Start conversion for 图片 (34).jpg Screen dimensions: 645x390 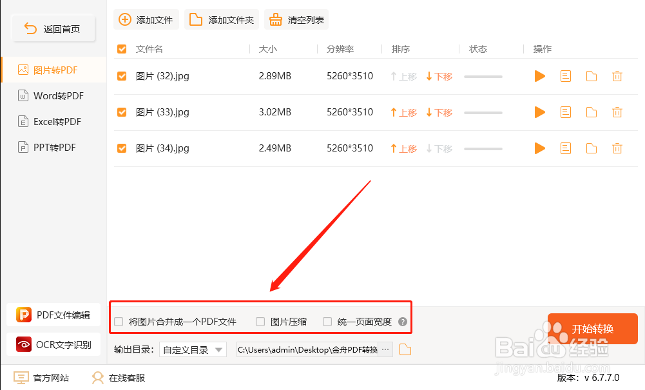pyautogui.click(x=540, y=148)
